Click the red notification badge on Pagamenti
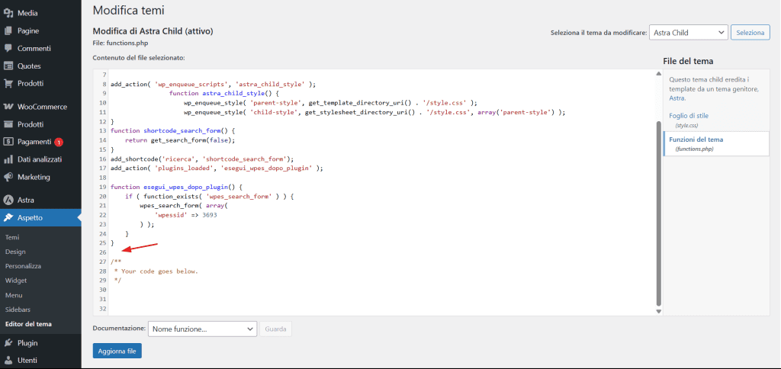The height and width of the screenshot is (369, 781). pos(58,142)
